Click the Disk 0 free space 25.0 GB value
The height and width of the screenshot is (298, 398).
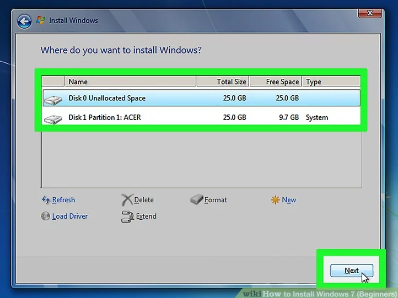click(287, 98)
